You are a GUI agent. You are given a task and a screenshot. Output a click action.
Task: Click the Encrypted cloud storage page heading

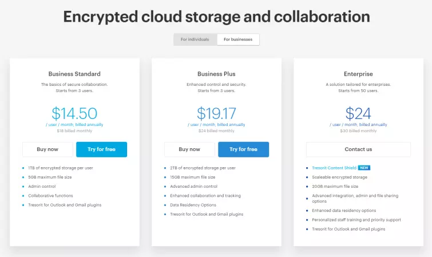point(216,16)
